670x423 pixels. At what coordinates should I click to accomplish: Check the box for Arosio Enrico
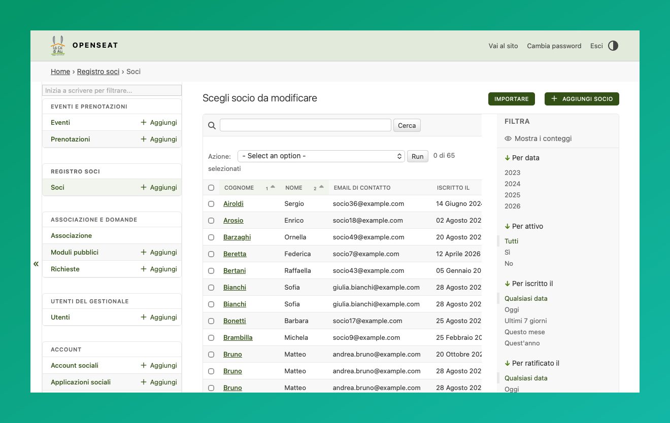pos(211,221)
